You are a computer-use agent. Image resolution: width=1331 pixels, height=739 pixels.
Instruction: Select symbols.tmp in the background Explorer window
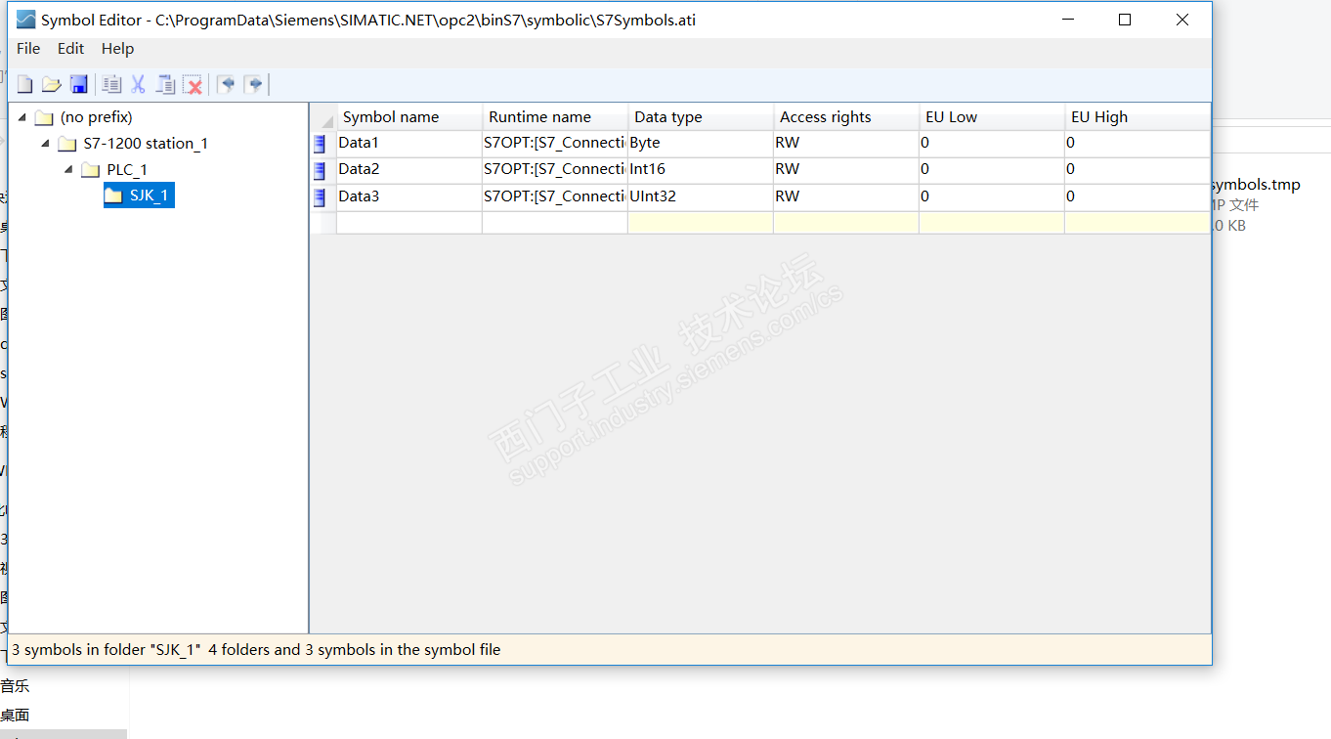pyautogui.click(x=1257, y=185)
